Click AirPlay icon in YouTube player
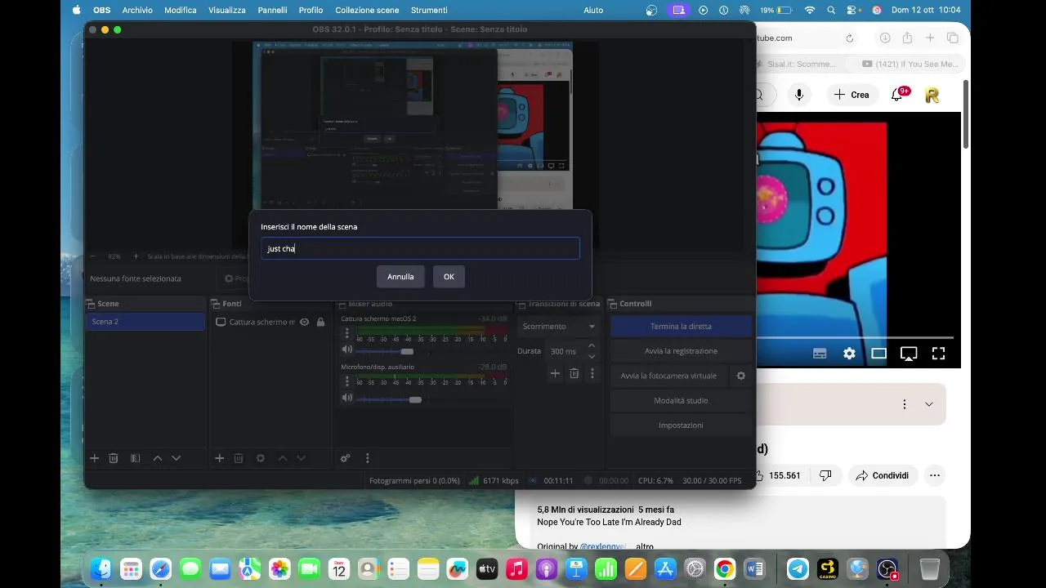Screen dimensions: 1046x588 pos(909,354)
